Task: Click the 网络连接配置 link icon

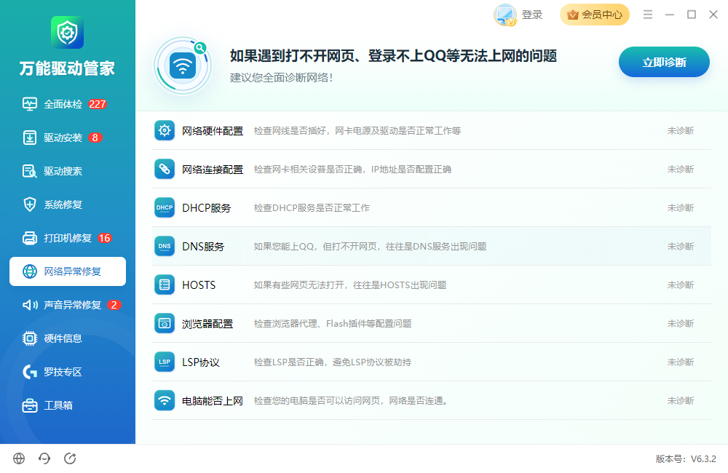Action: pyautogui.click(x=165, y=169)
